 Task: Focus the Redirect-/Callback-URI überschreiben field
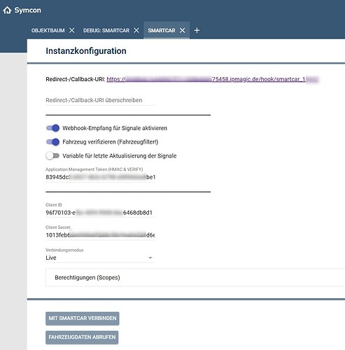[x=100, y=100]
